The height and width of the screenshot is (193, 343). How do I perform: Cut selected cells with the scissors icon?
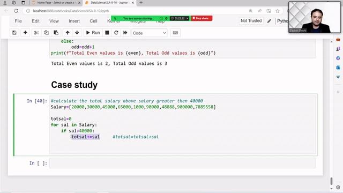(x=36, y=33)
